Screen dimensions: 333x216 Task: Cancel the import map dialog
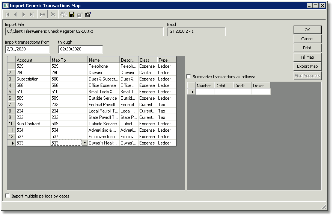(307, 39)
